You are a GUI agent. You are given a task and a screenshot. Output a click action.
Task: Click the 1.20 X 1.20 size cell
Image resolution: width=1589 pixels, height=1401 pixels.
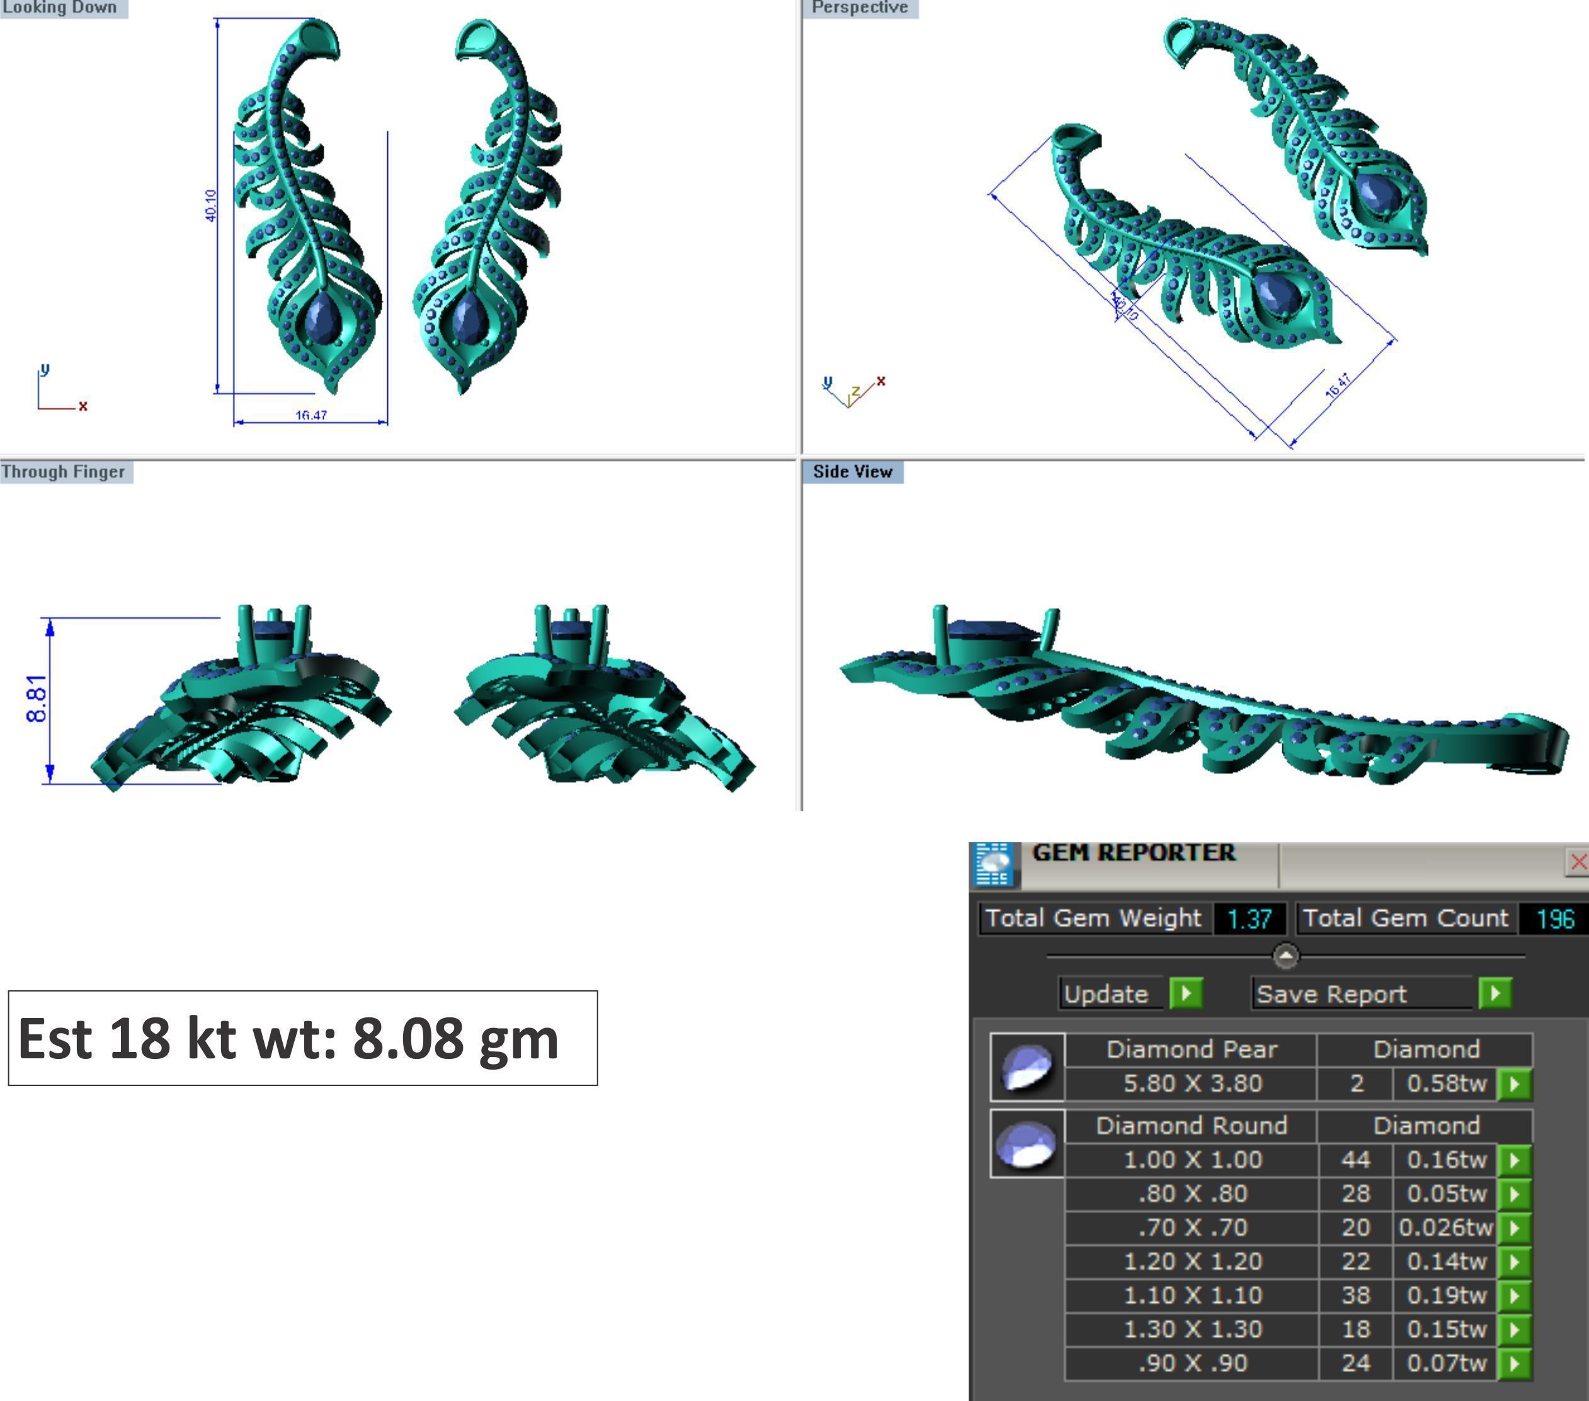coord(1192,1261)
